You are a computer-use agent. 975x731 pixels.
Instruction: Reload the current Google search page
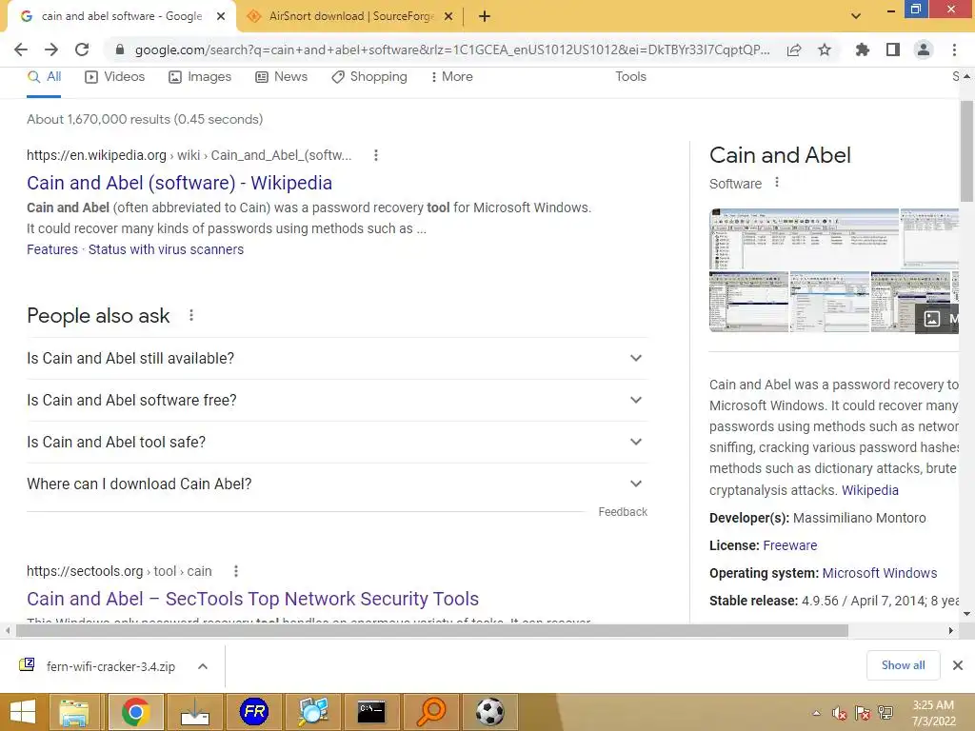point(82,49)
